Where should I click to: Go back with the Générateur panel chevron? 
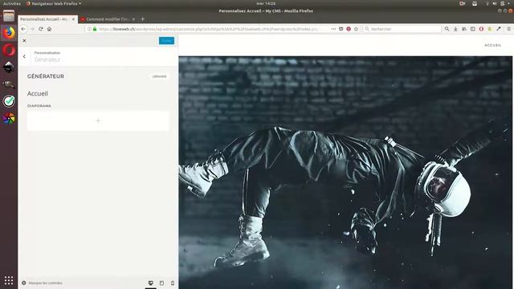tap(24, 56)
